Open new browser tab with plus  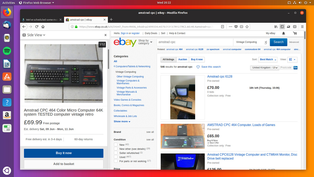[x=111, y=20]
